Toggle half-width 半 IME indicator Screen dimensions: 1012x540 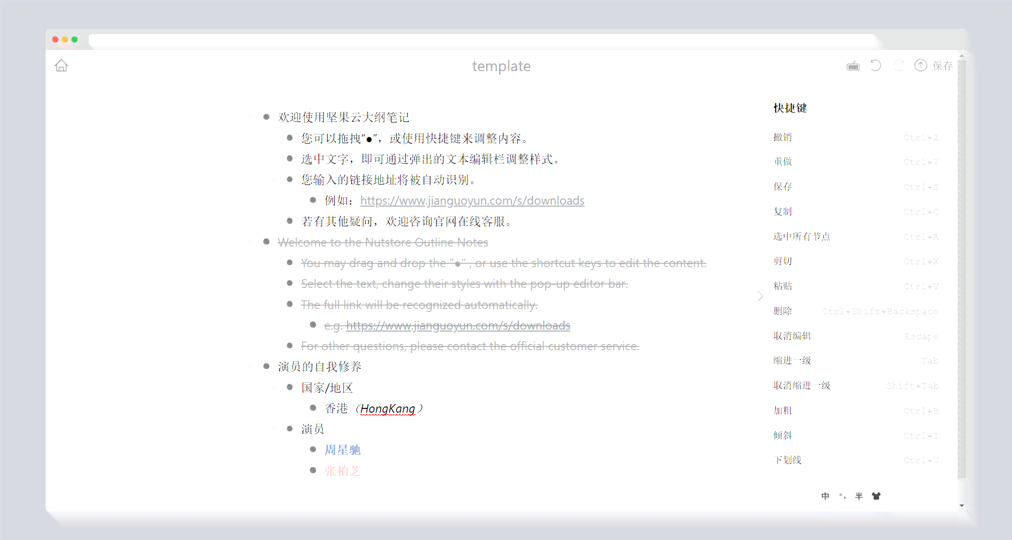pyautogui.click(x=859, y=496)
